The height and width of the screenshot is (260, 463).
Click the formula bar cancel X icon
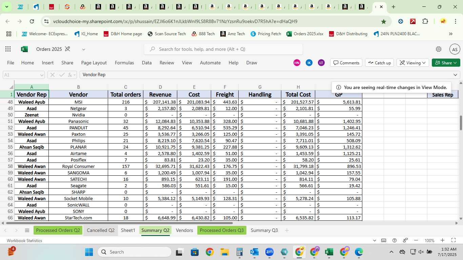(53, 75)
